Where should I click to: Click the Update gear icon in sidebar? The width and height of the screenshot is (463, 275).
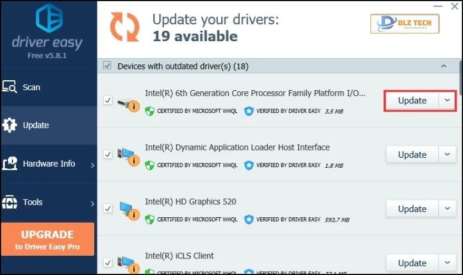pos(10,125)
